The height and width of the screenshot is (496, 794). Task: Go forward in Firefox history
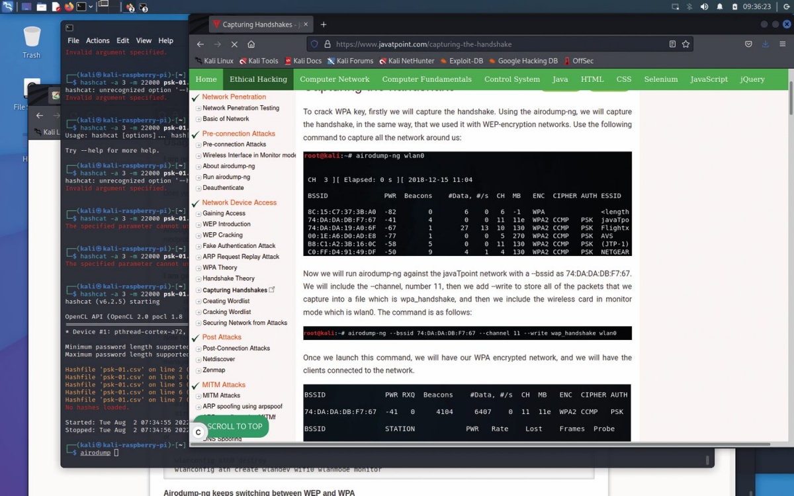tap(218, 44)
